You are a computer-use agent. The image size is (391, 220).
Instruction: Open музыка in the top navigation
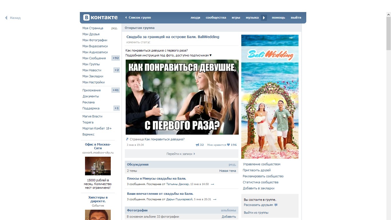click(x=252, y=18)
